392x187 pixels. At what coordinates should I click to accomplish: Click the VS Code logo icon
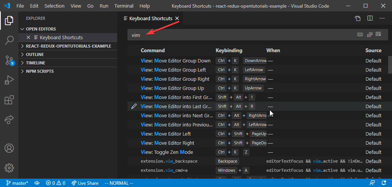(x=7, y=6)
